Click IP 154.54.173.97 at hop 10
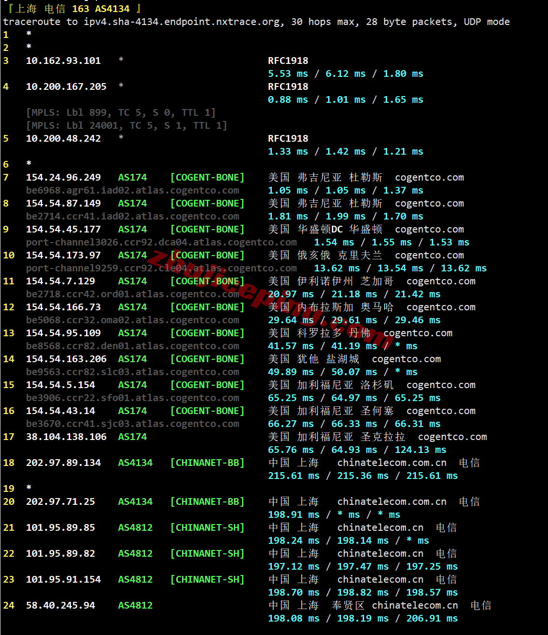548x635 pixels. [x=63, y=255]
